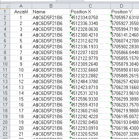Select column B header
139x139 pixels.
tap(51, 6)
